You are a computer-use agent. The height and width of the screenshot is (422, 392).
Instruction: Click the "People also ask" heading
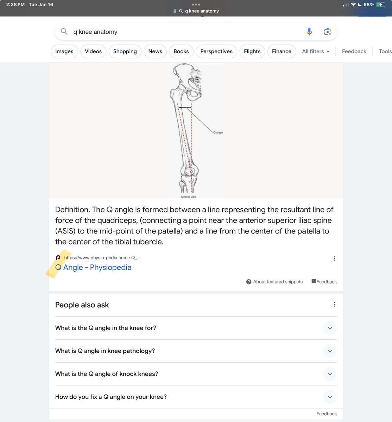pyautogui.click(x=82, y=305)
